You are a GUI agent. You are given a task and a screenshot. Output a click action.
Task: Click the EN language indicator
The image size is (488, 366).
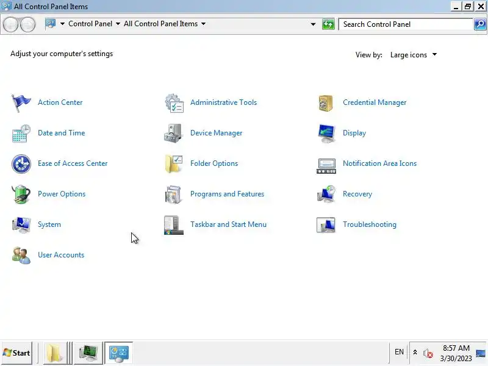(399, 352)
